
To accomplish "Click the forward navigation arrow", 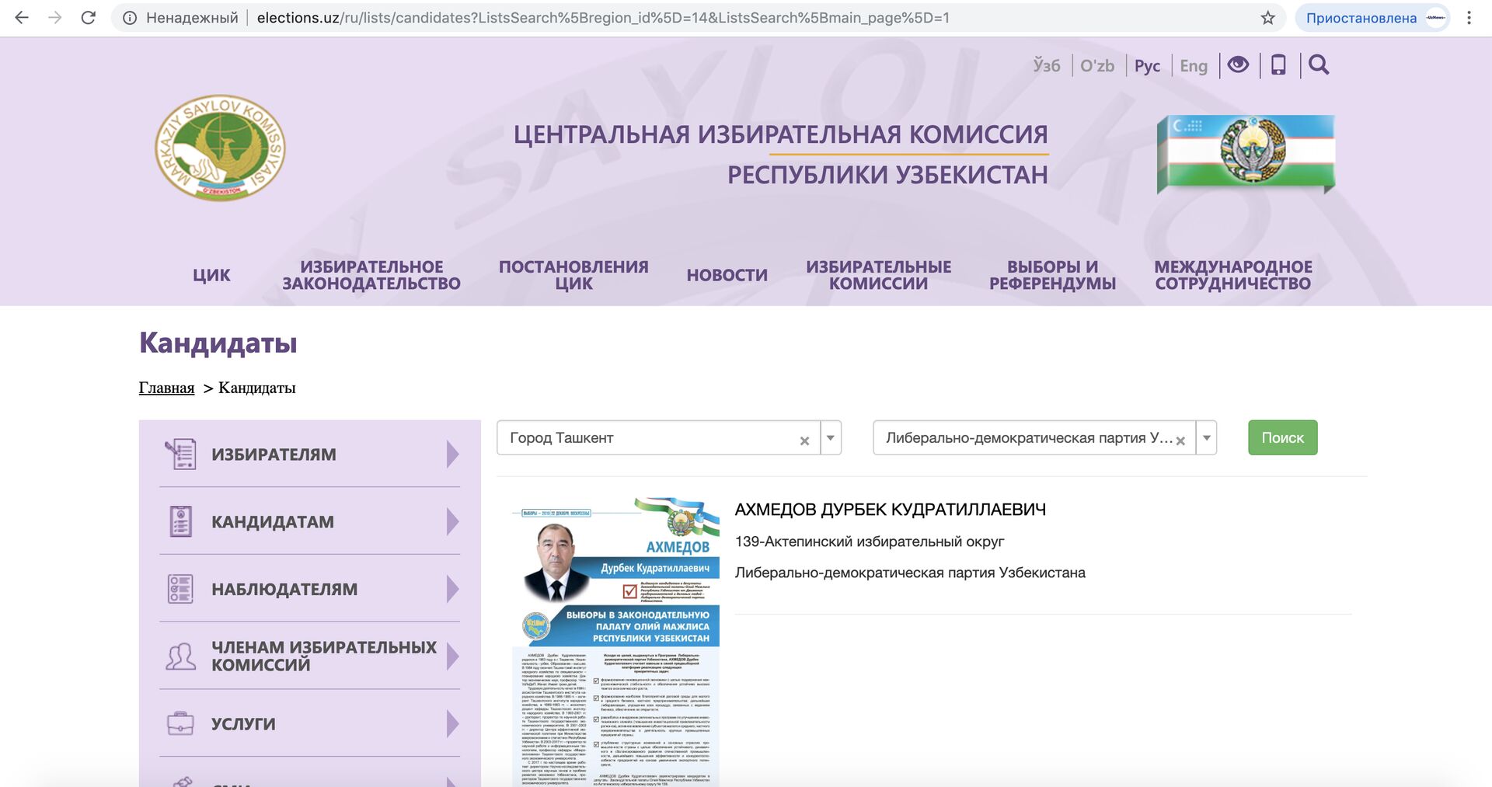I will coord(55,18).
